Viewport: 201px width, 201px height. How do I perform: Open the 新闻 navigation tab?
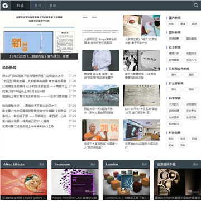click(53, 6)
